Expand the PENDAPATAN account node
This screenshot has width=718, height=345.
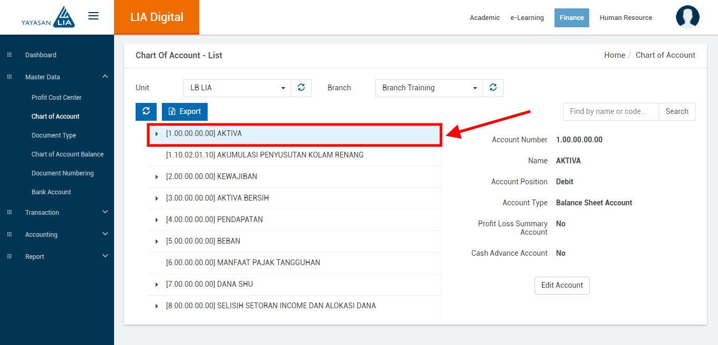click(157, 220)
